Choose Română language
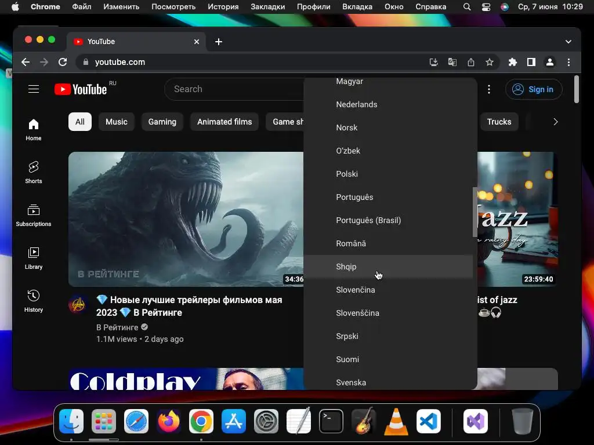Screen dimensions: 594x445 (x=388, y=244)
